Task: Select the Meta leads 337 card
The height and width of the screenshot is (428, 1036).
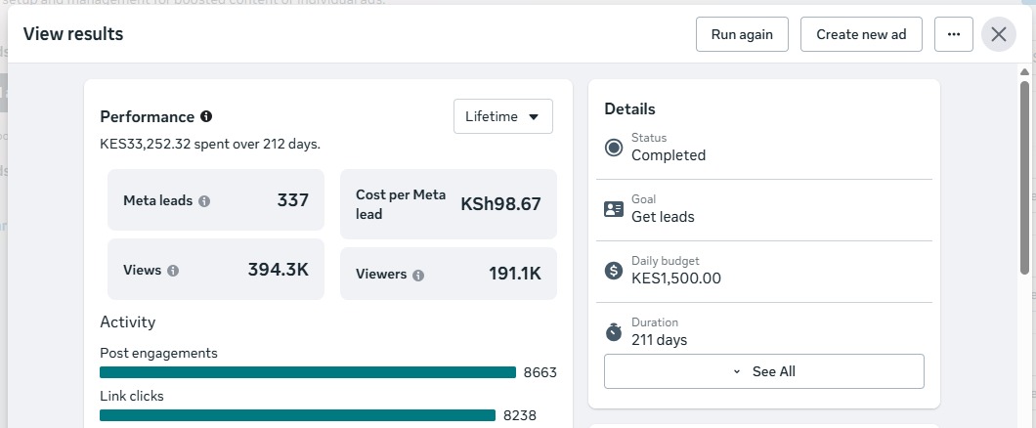Action: click(216, 200)
